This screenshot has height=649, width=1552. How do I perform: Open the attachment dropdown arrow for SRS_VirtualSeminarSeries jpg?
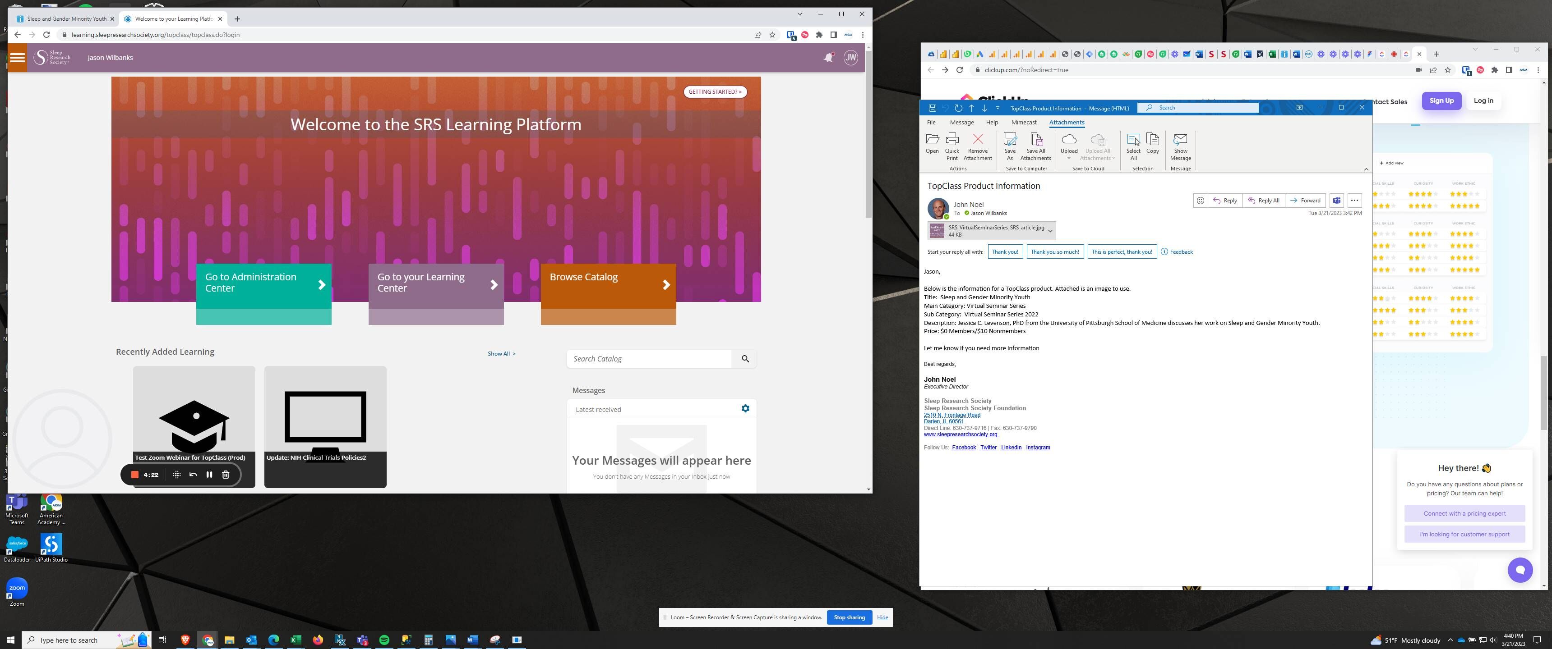click(1050, 231)
